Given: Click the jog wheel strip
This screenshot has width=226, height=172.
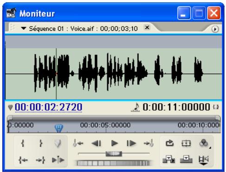Looking at the screenshot, I should 114,163.
